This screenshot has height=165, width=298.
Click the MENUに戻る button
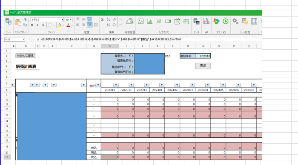pyautogui.click(x=25, y=56)
